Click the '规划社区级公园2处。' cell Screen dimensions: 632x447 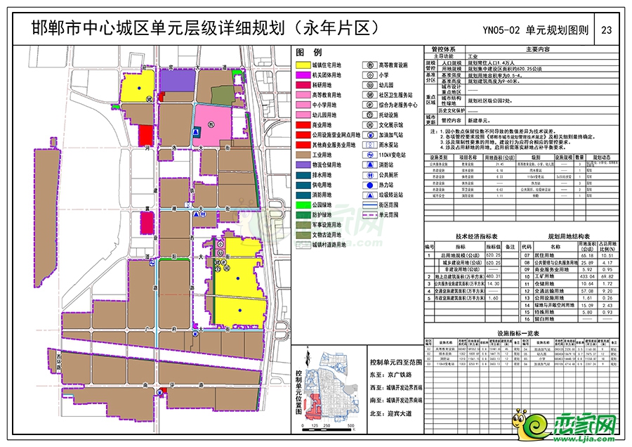489,101
